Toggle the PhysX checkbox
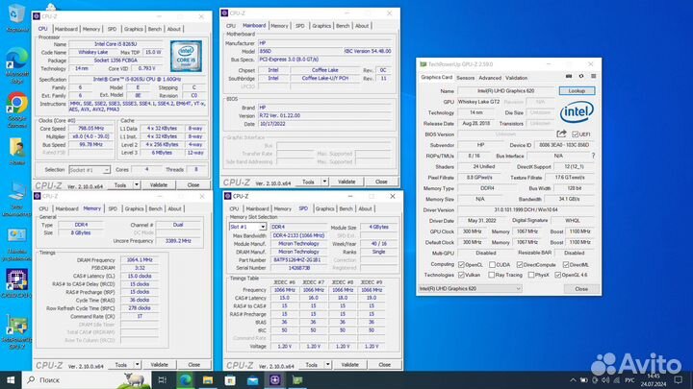 pyautogui.click(x=530, y=275)
